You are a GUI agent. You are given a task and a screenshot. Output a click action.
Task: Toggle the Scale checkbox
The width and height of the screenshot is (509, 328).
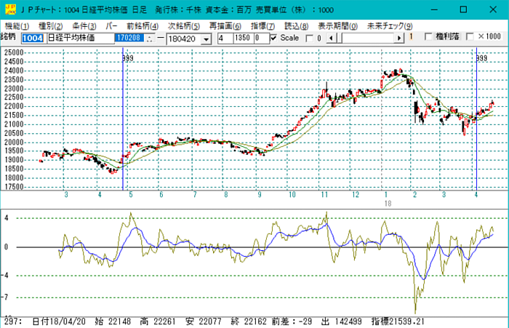click(273, 37)
